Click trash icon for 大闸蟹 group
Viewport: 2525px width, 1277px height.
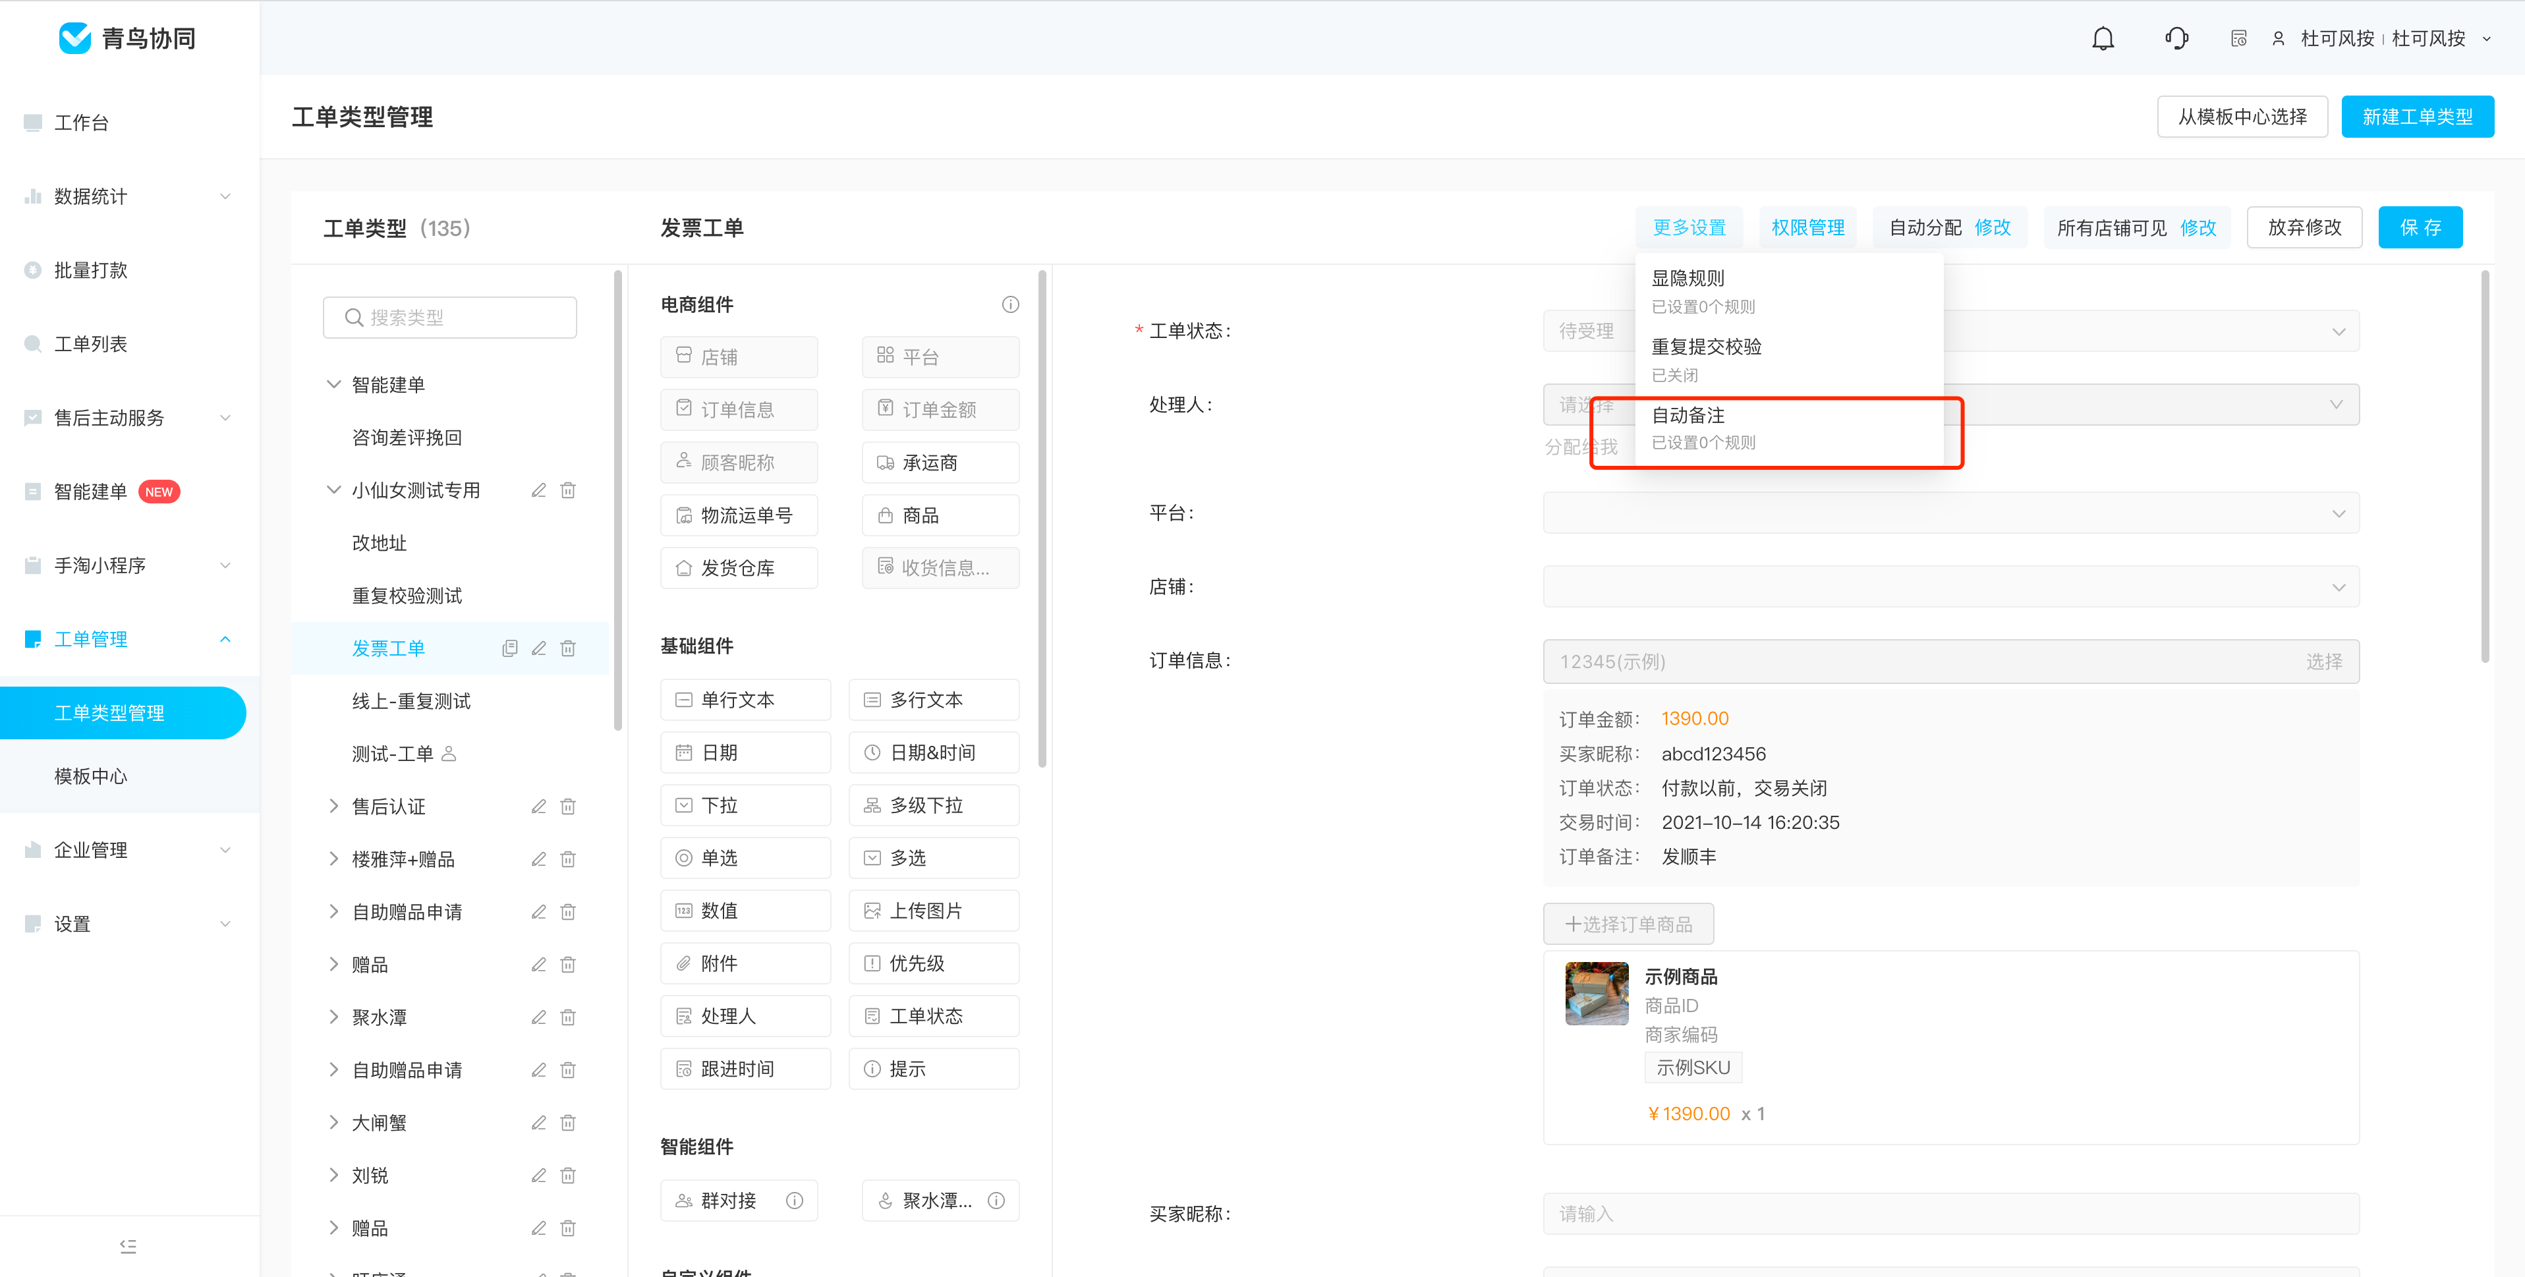tap(567, 1123)
